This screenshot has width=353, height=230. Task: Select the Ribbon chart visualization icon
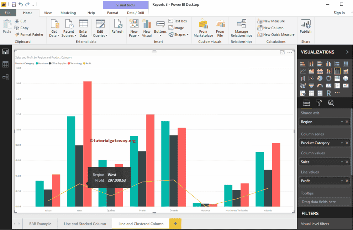[346, 71]
